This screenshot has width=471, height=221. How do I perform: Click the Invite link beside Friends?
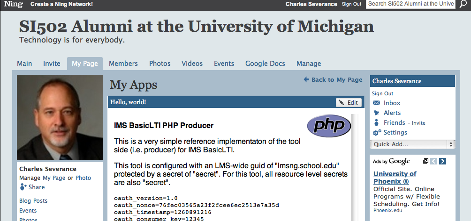pos(418,123)
